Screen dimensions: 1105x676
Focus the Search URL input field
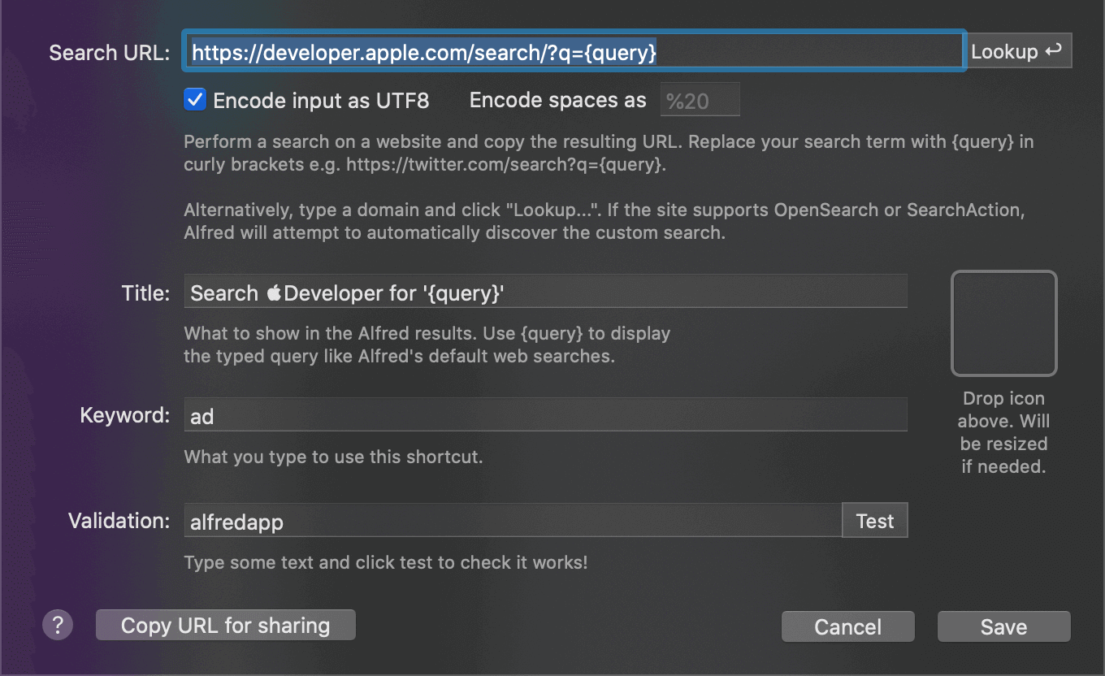pos(575,52)
